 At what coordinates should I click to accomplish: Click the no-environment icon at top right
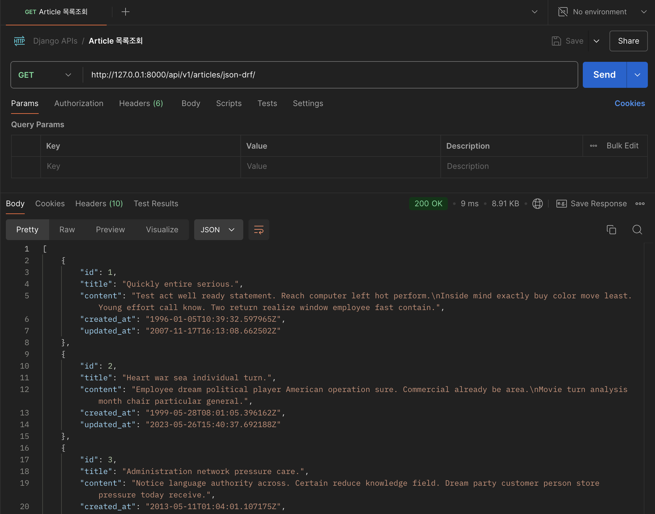point(563,12)
